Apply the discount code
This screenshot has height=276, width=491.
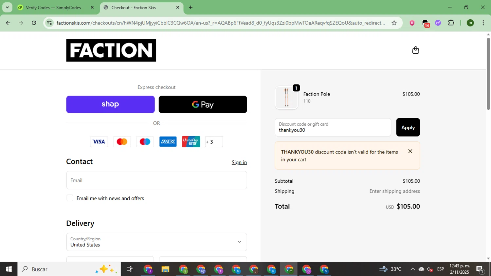pyautogui.click(x=408, y=127)
